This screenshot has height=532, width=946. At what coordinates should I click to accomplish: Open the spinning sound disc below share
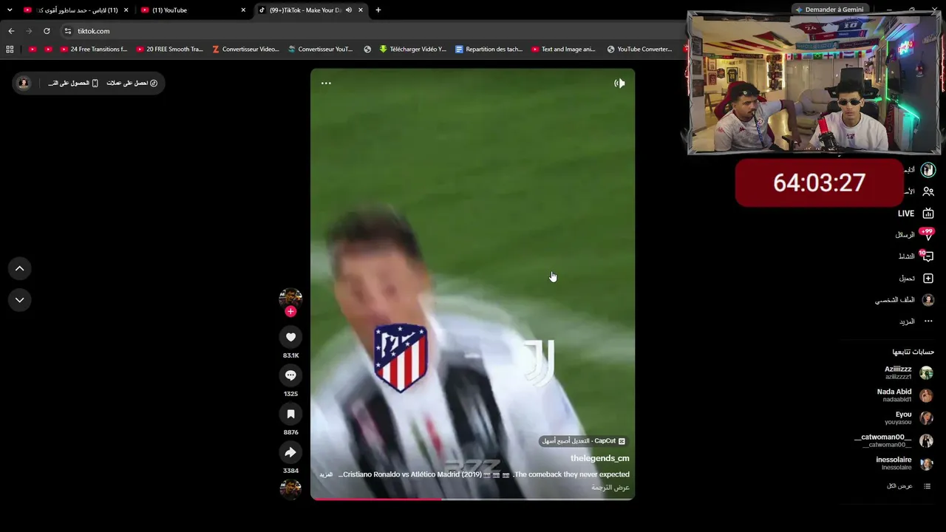[x=290, y=489]
